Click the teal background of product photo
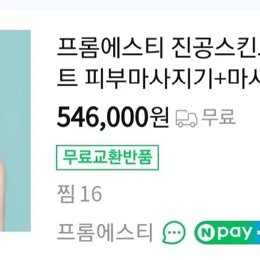This screenshot has width=260, height=260. tap(15, 90)
